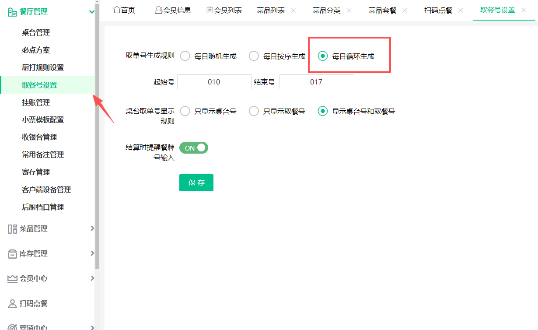Choose 只显示取餐号 display rule

[x=254, y=111]
